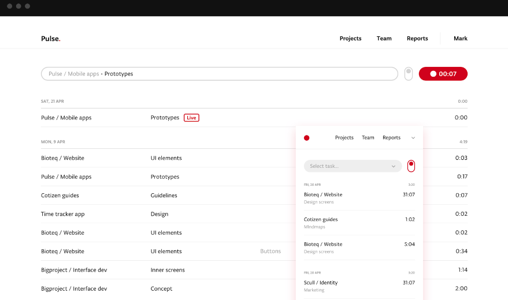Open Reports in the main navigation

(x=417, y=39)
